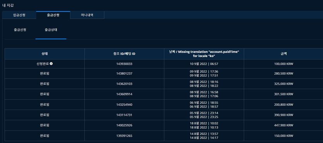Viewport: 323px width, 143px height.
Task: Click the 금액 column header
Action: (x=284, y=54)
